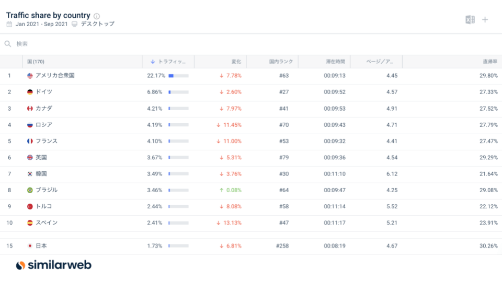The image size is (502, 282).
Task: Sort by トラフィック column header
Action: pos(168,62)
